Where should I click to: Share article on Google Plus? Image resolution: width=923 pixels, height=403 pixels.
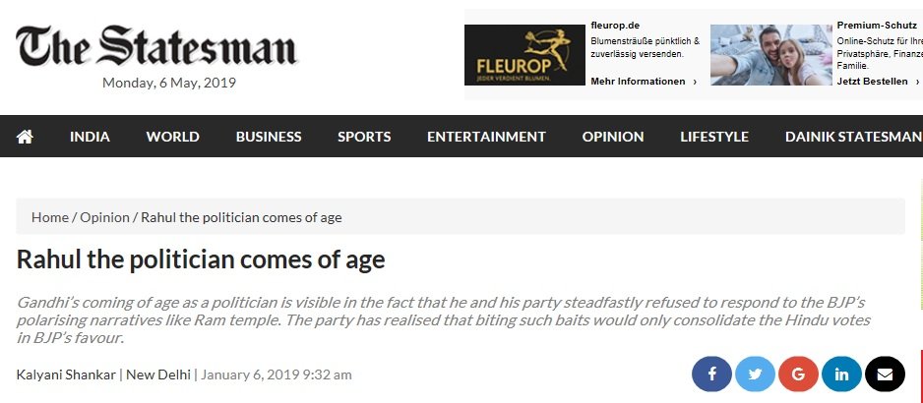pos(798,374)
